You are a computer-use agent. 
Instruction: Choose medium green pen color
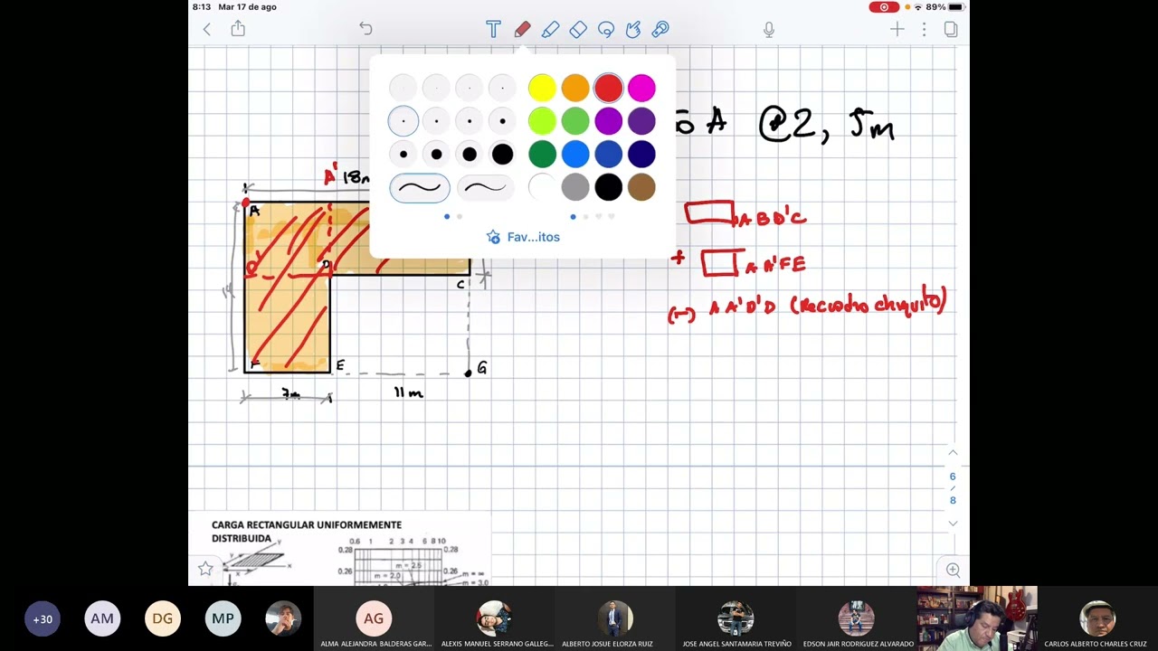575,121
